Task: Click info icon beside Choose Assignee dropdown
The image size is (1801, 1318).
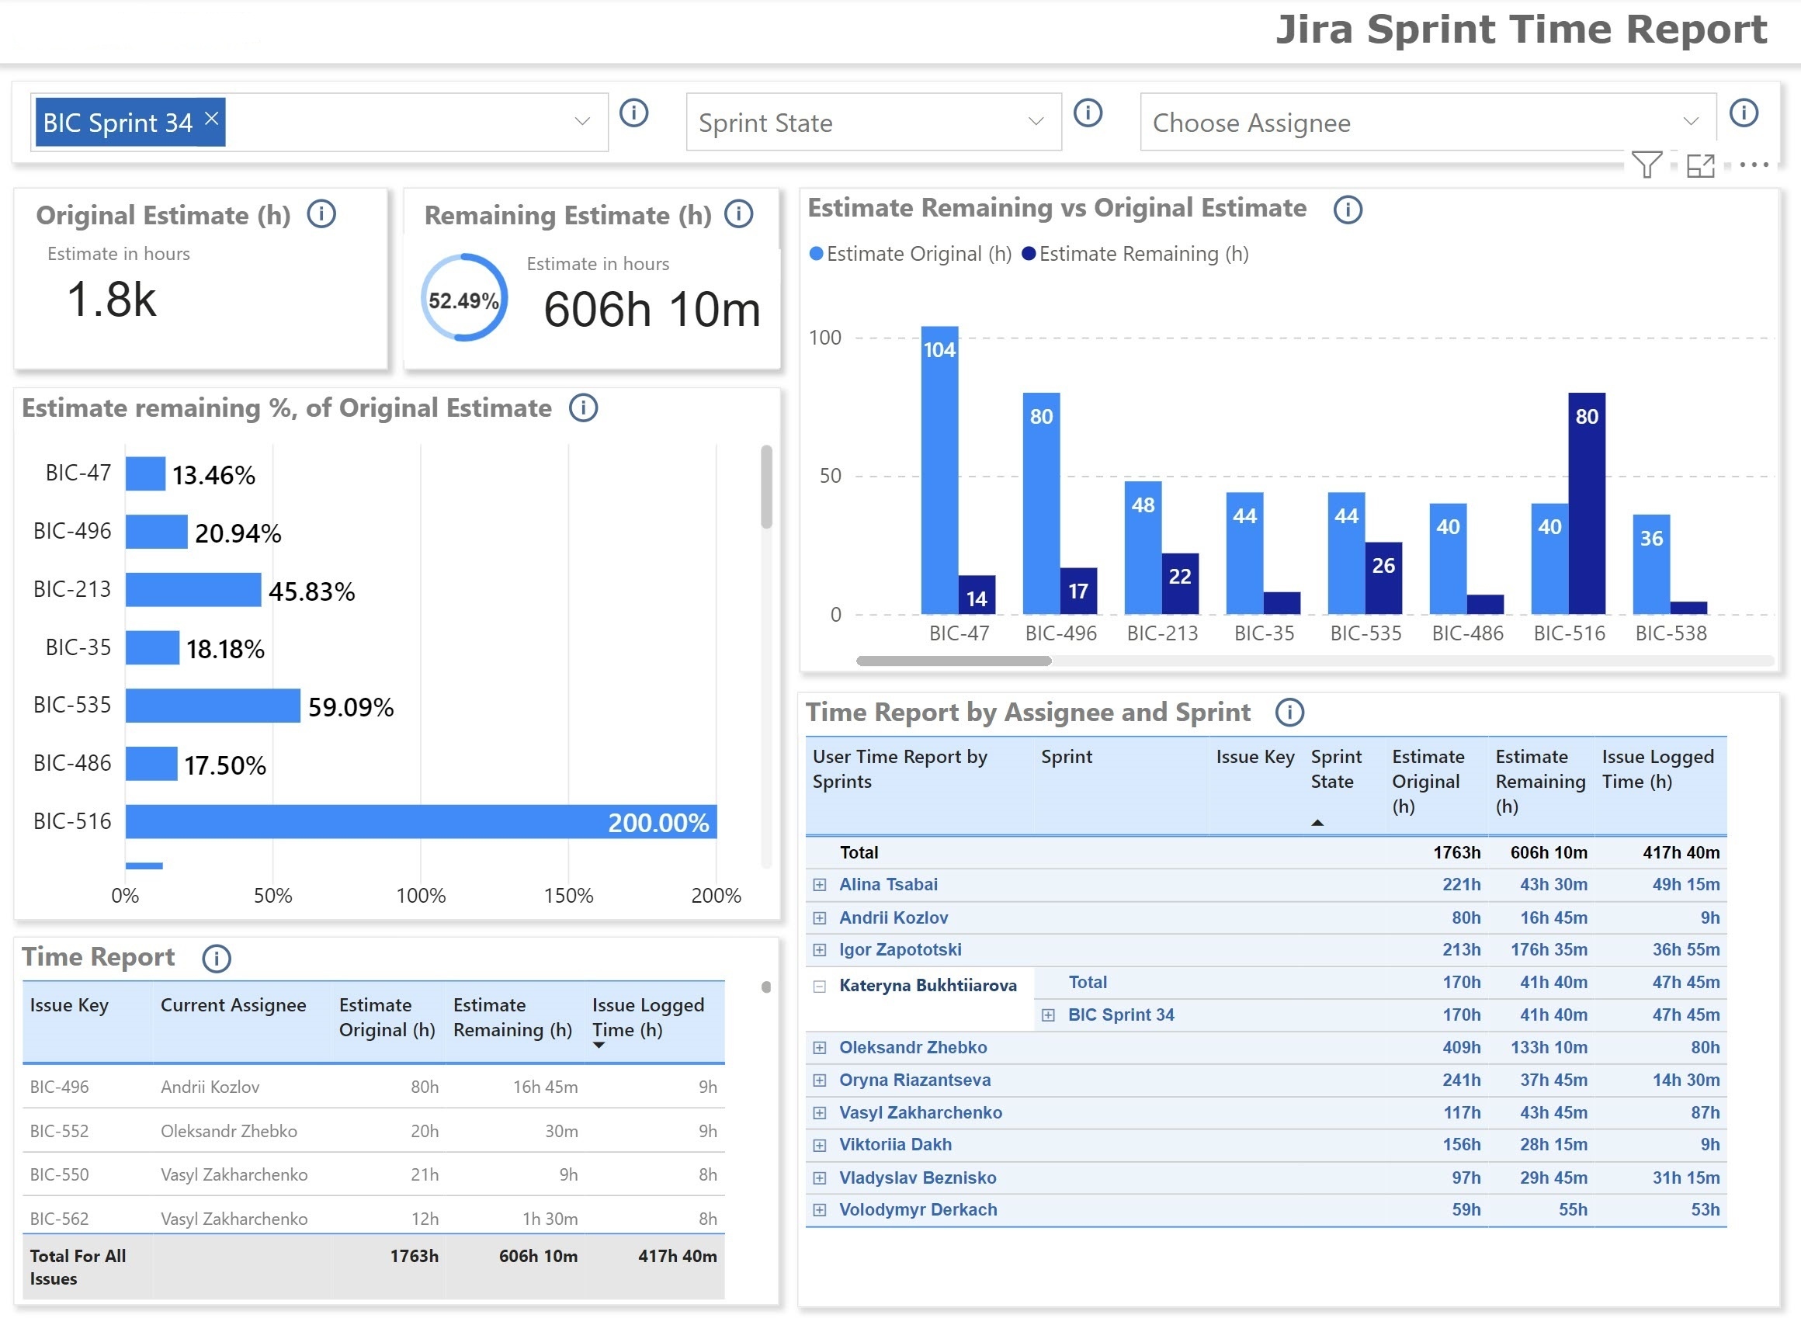Action: pyautogui.click(x=1743, y=113)
